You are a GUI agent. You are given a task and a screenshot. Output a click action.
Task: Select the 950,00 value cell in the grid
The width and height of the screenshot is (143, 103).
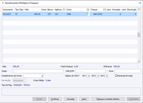33,14
